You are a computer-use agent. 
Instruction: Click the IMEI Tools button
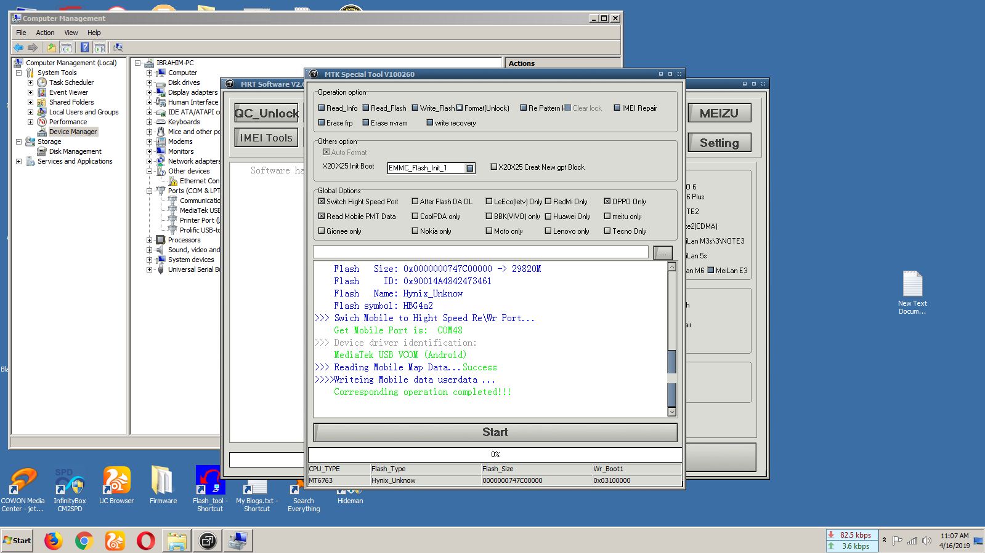pos(266,138)
